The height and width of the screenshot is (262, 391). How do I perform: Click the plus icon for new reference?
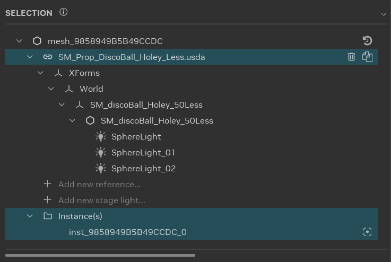tap(48, 184)
